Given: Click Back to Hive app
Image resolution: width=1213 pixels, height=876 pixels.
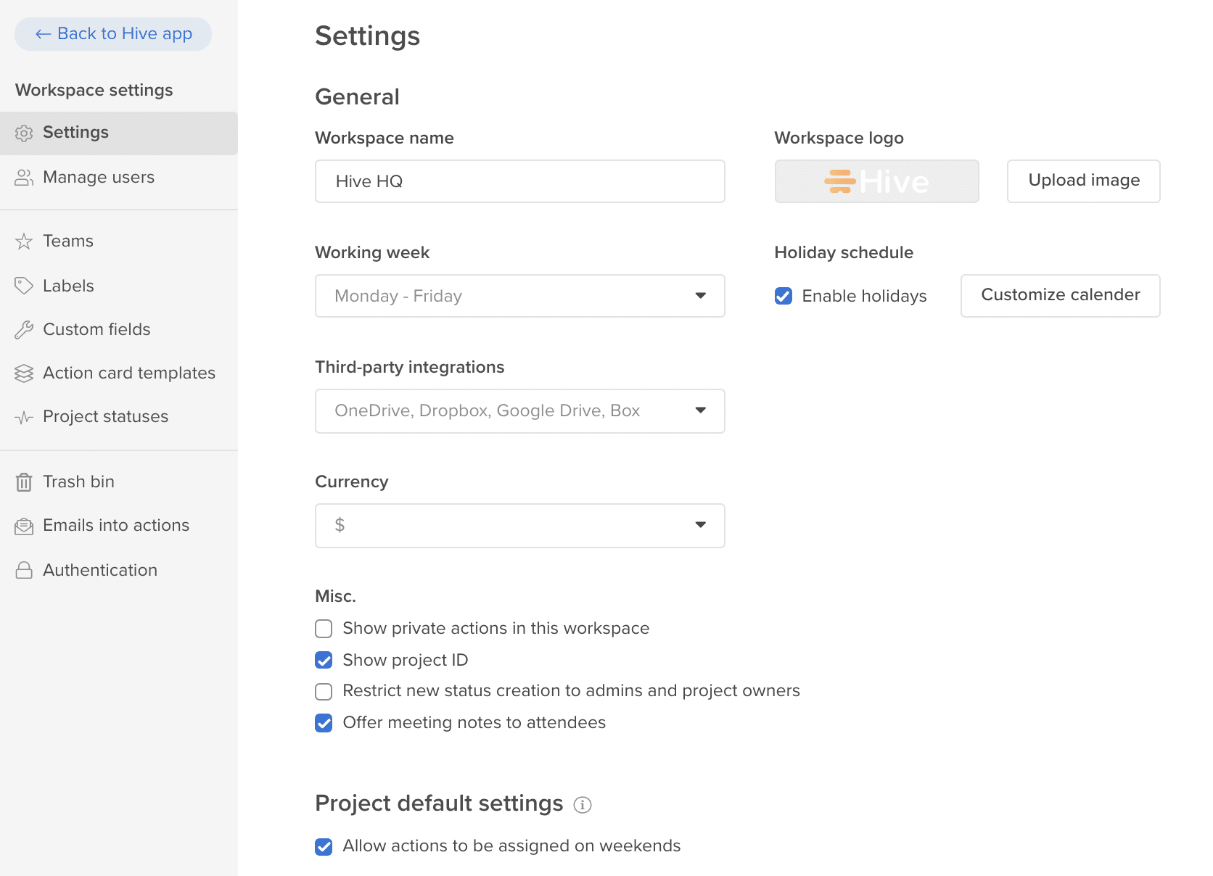Looking at the screenshot, I should [x=112, y=33].
